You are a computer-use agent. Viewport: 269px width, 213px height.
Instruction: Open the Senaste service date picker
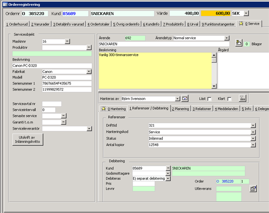64,116
